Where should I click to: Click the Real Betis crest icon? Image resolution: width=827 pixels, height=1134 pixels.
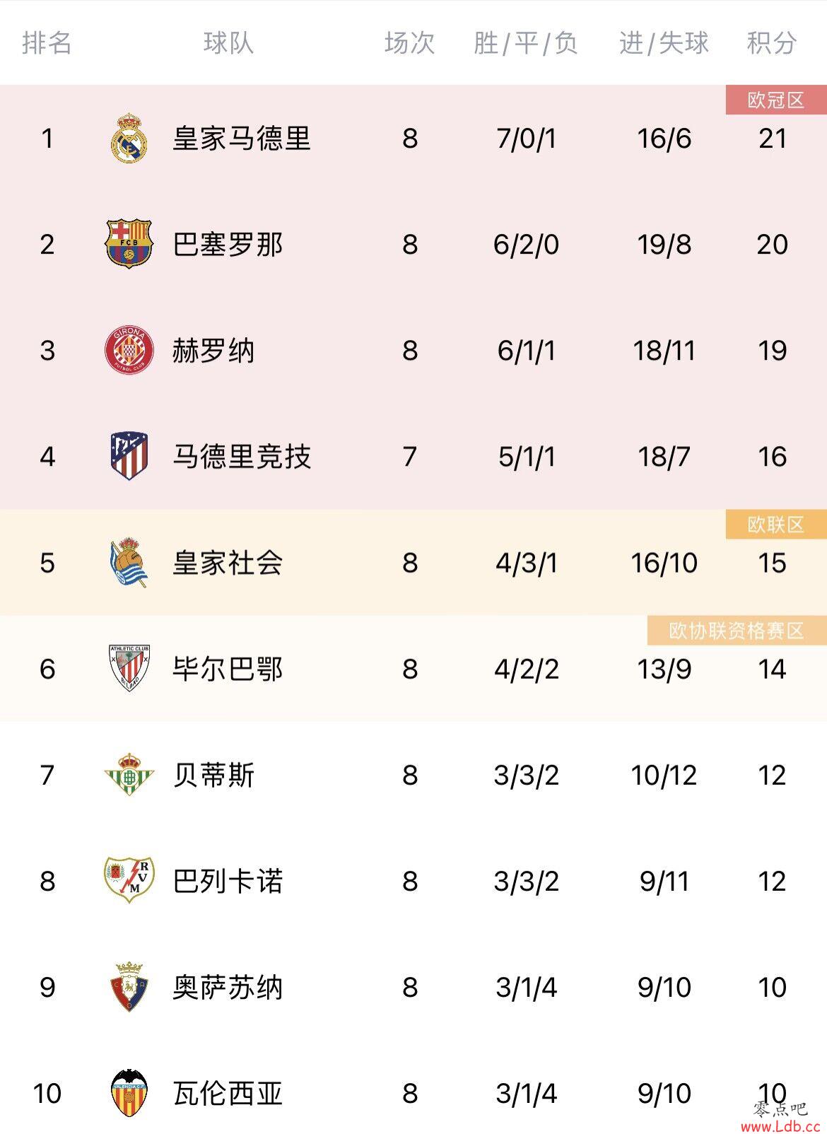[129, 774]
